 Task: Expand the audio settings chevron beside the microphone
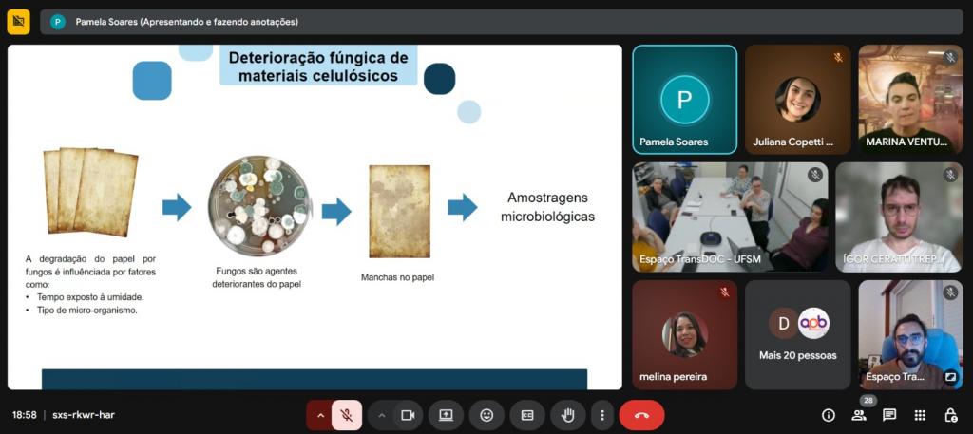320,415
